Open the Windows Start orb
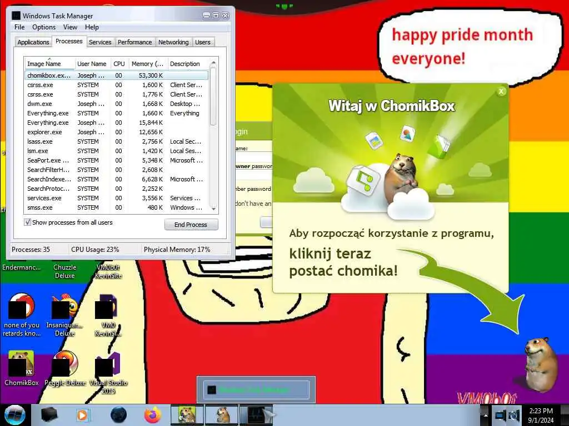 pyautogui.click(x=14, y=415)
